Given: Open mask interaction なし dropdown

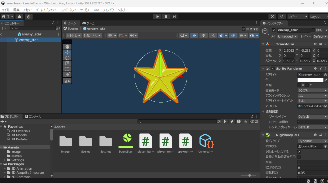Looking at the screenshot, I should pyautogui.click(x=313, y=95).
